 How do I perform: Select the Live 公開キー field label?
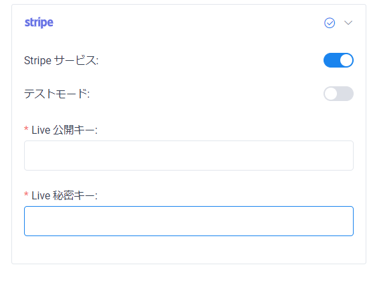click(x=64, y=130)
